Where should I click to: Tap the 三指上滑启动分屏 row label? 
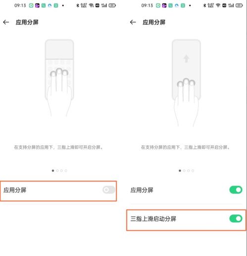[x=153, y=219]
